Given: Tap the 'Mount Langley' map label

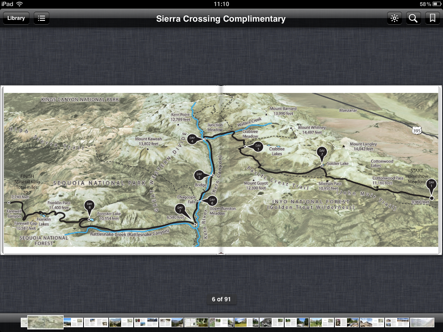Looking at the screenshot, I should 363,144.
